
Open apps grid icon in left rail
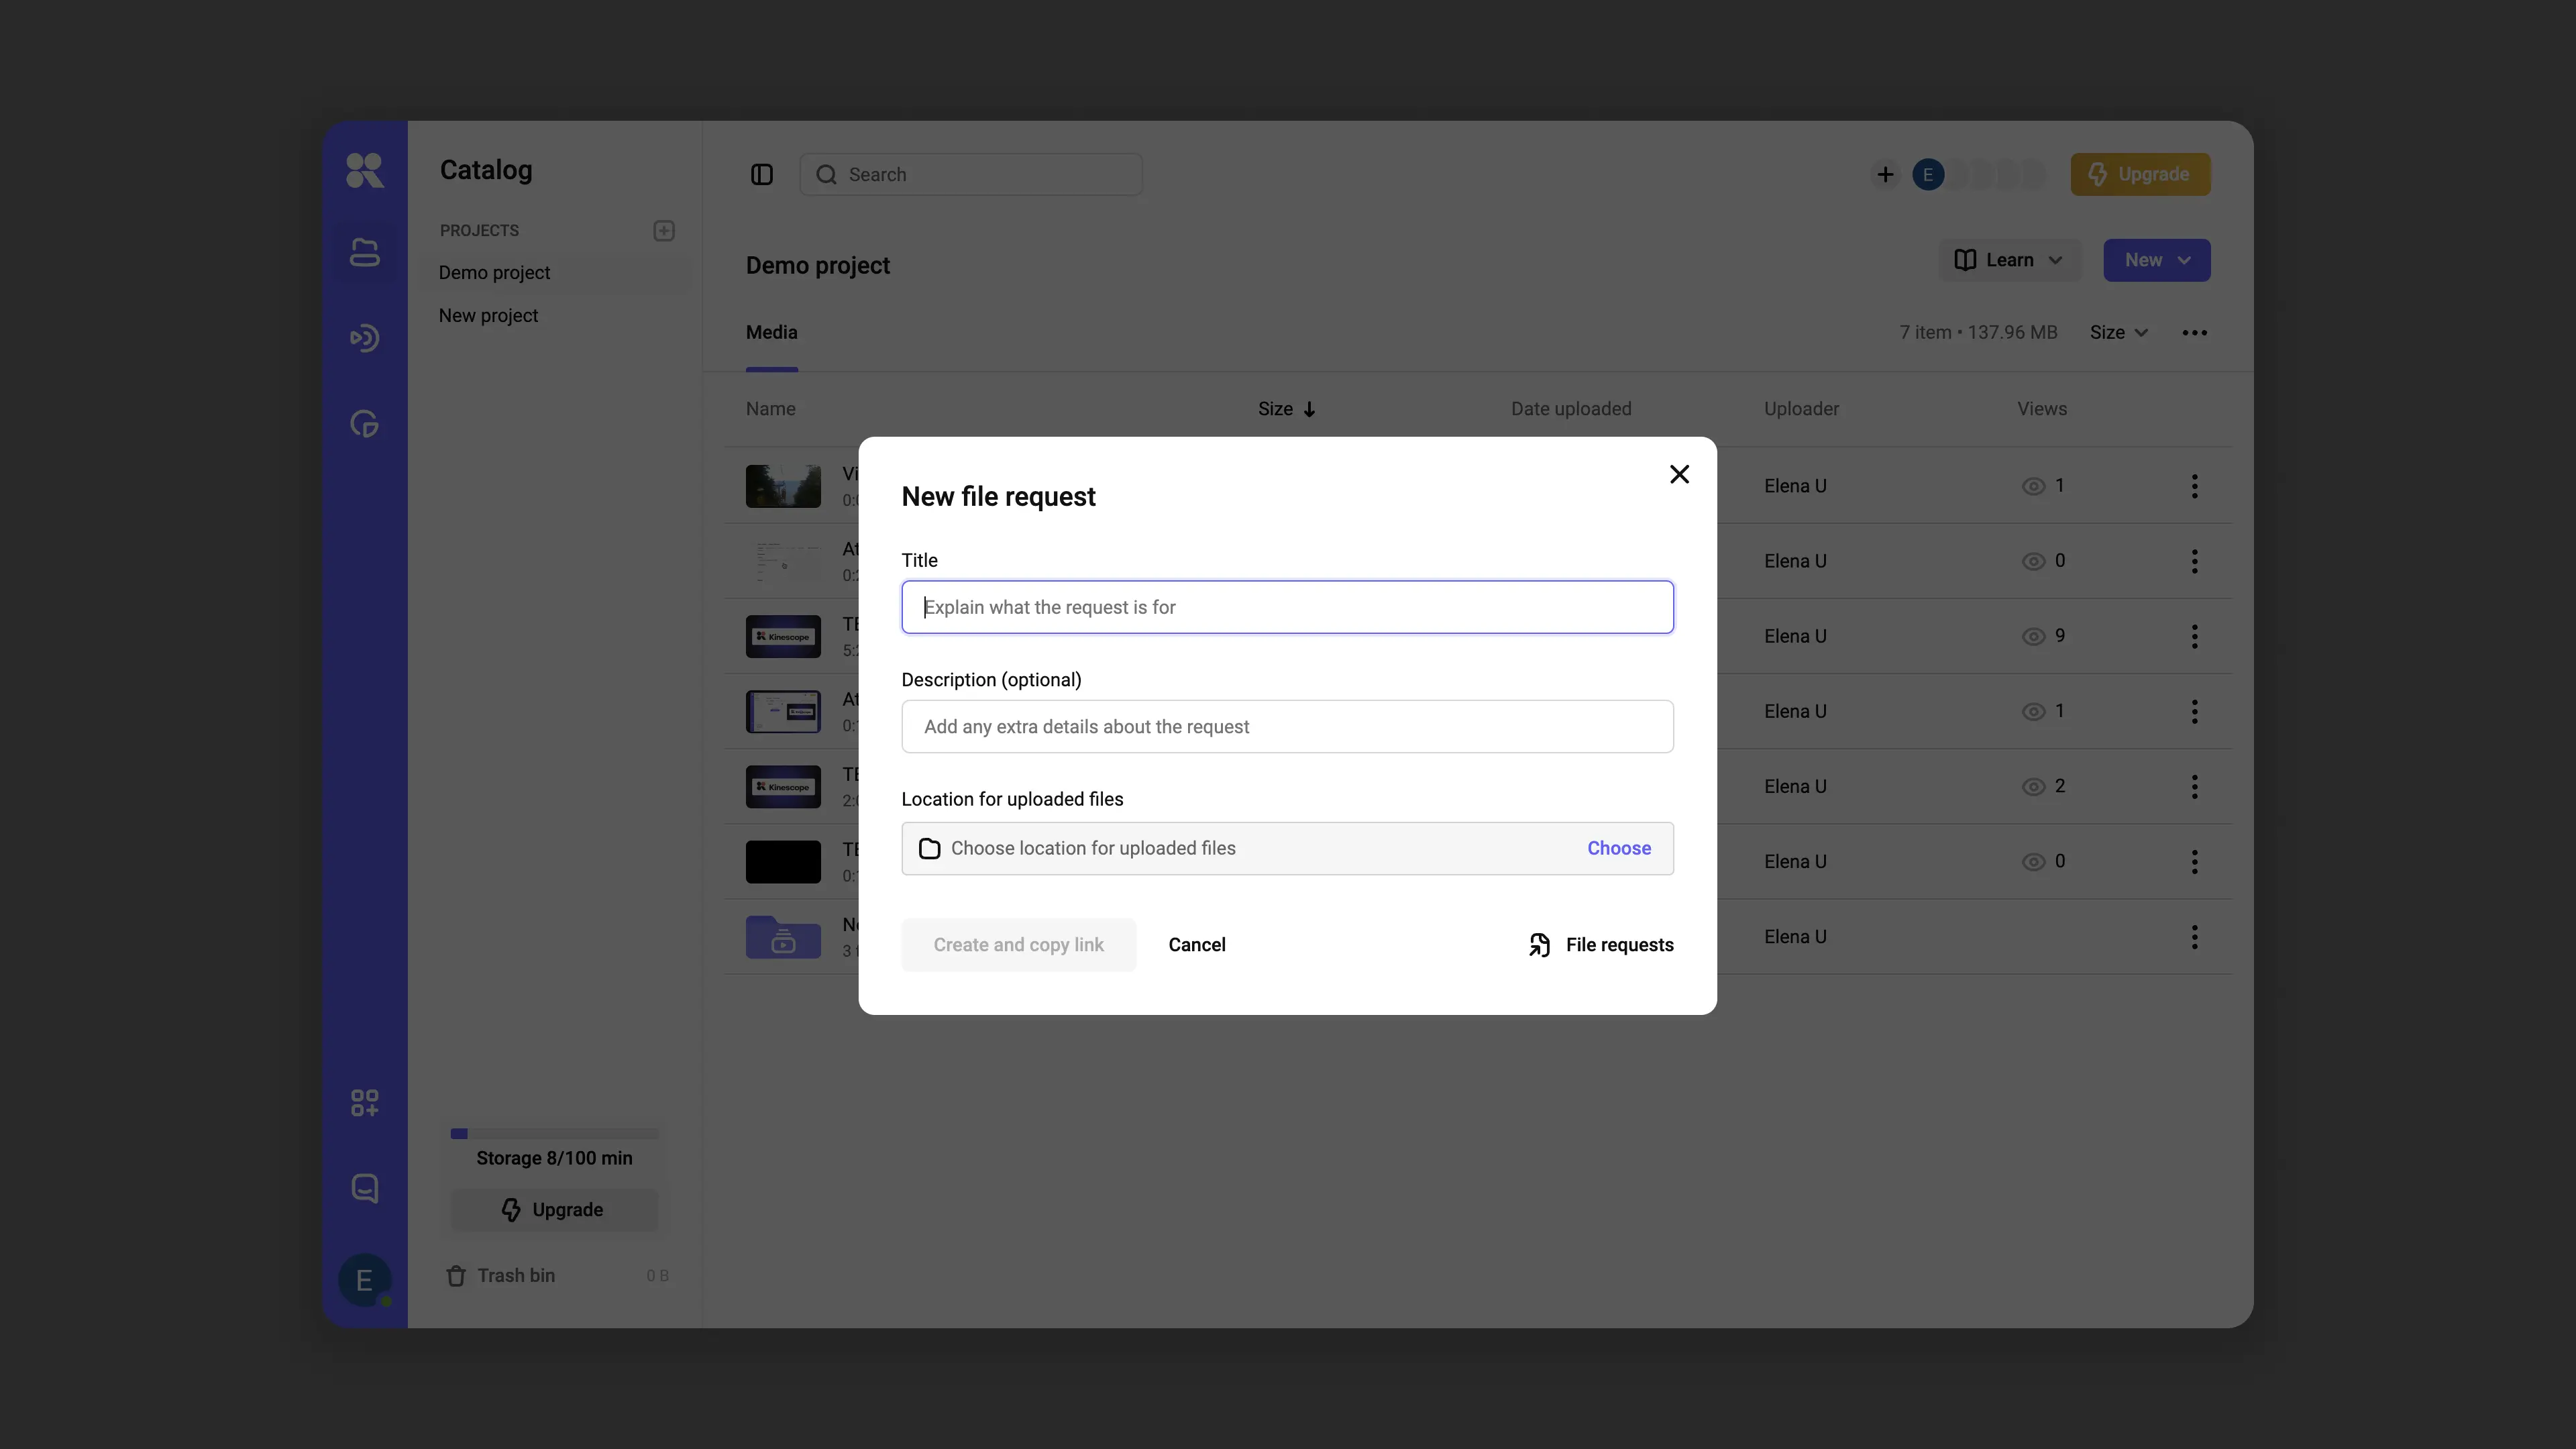coord(364,1102)
